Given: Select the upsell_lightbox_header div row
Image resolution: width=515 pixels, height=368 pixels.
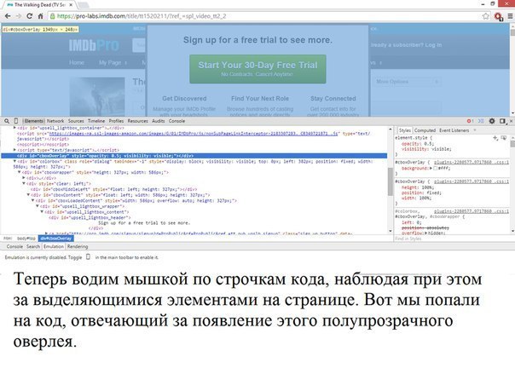Looking at the screenshot, I should click(x=90, y=218).
